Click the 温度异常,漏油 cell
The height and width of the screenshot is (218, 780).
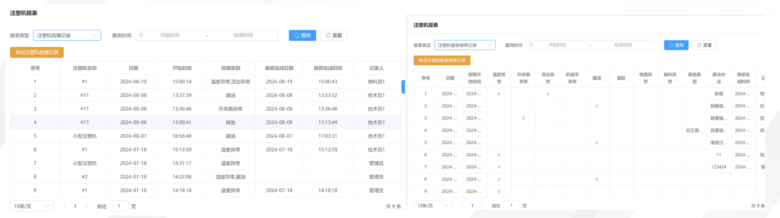click(x=230, y=177)
